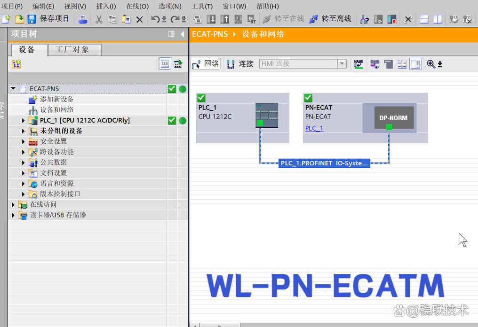Click the PLC_1 link under PN-ECAT
Screen dimensions: 478x327
pyautogui.click(x=314, y=128)
